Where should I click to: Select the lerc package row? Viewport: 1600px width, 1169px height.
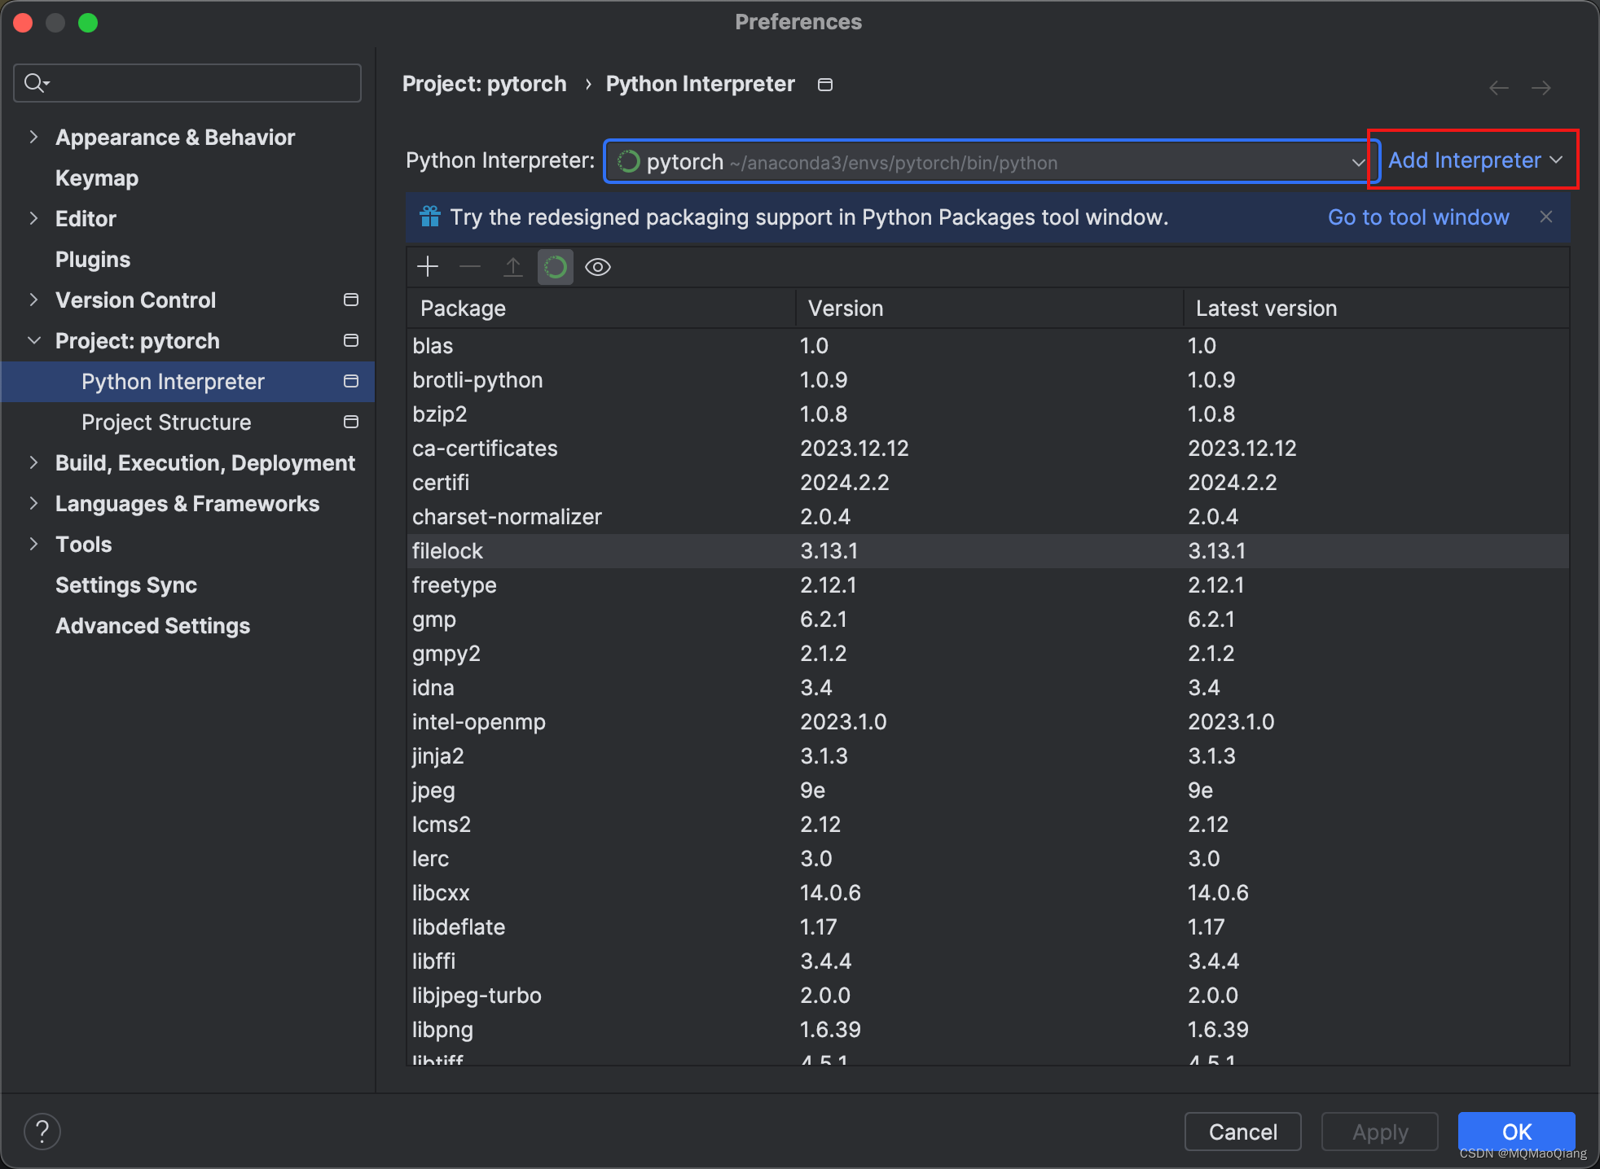click(x=988, y=859)
